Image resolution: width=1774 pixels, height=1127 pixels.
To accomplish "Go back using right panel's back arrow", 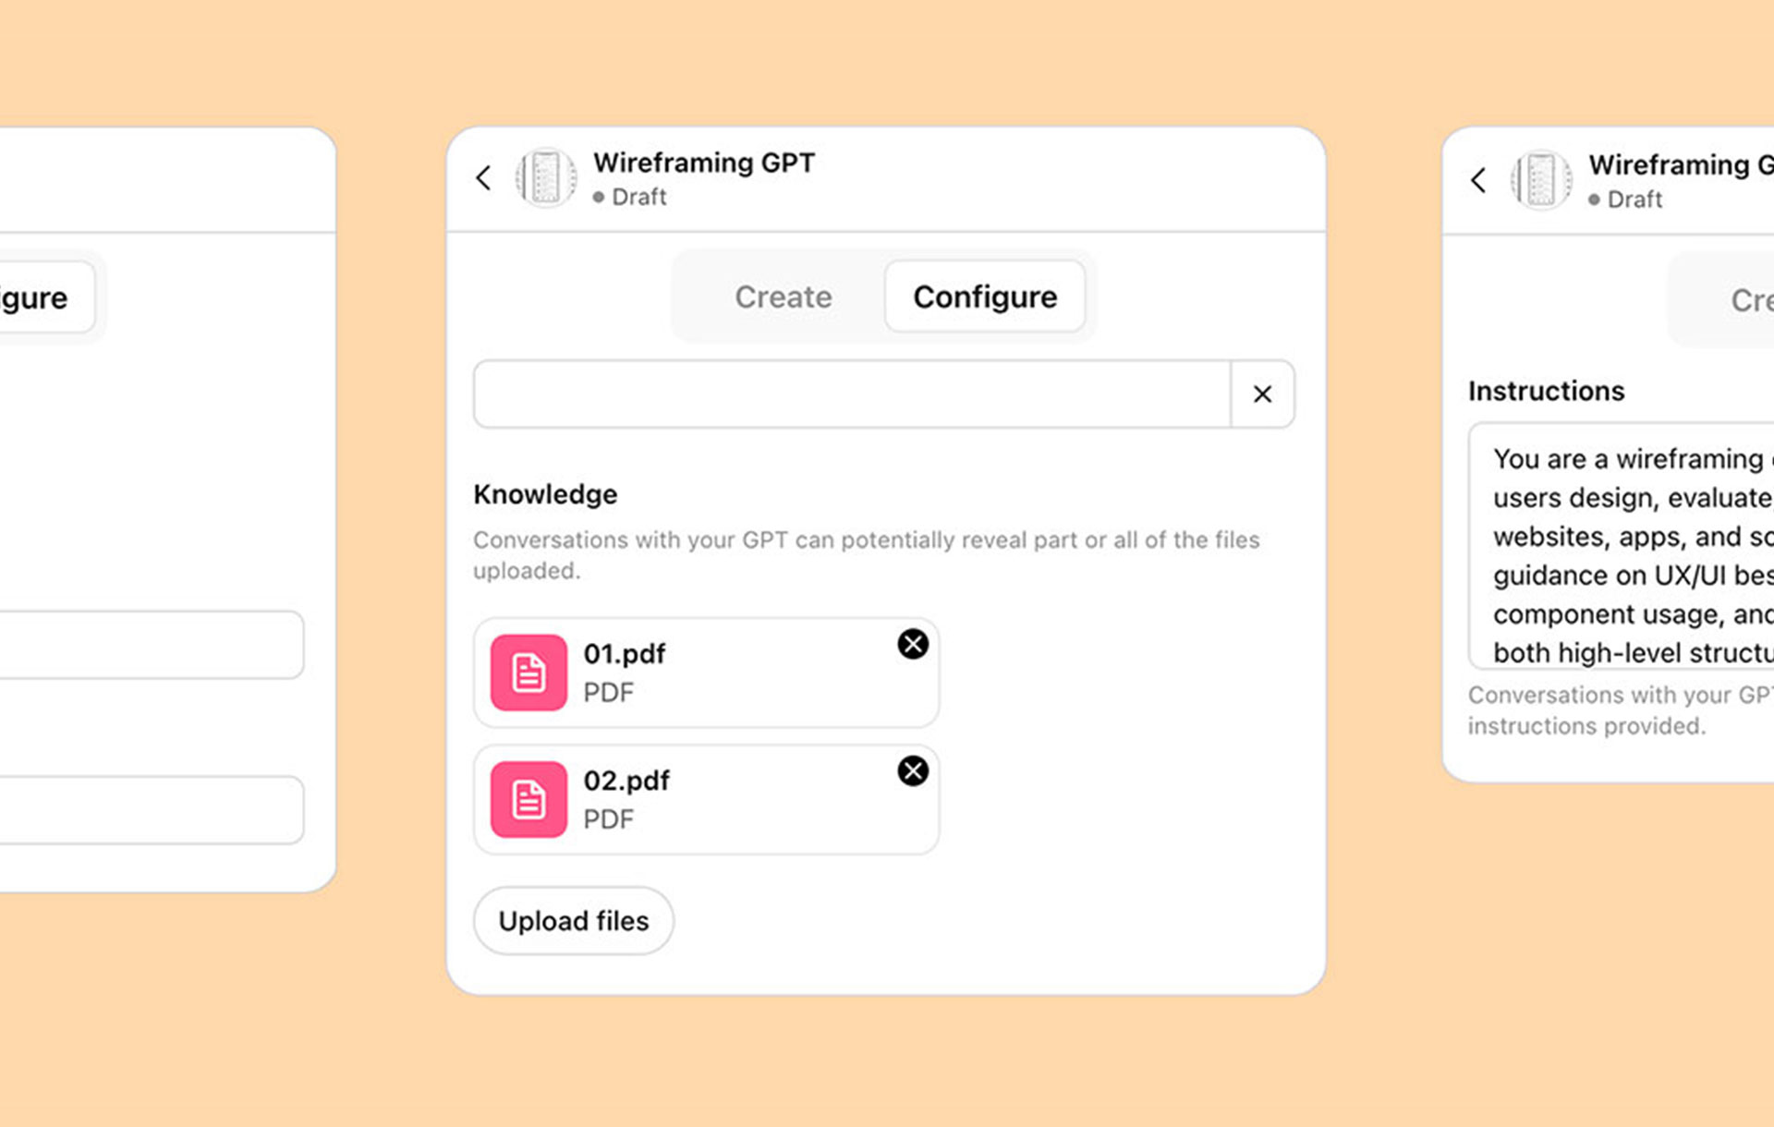I will point(1478,180).
